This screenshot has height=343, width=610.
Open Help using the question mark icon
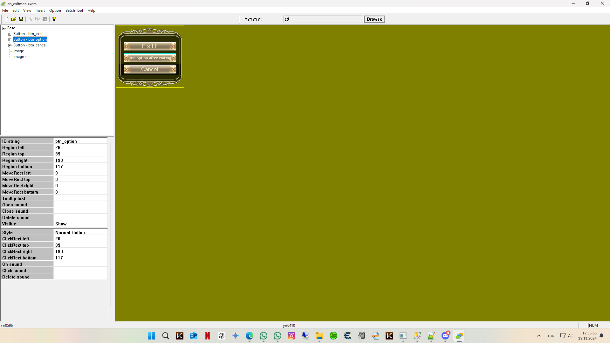pyautogui.click(x=54, y=19)
